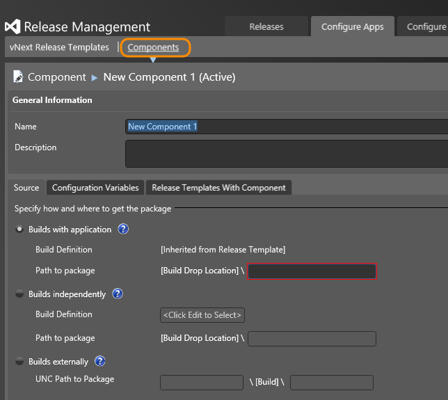Click UNC path field after [Build]
Image resolution: width=448 pixels, height=400 pixels.
[332, 383]
